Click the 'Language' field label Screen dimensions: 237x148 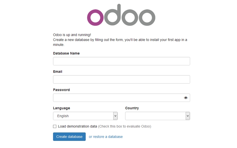[x=62, y=108]
